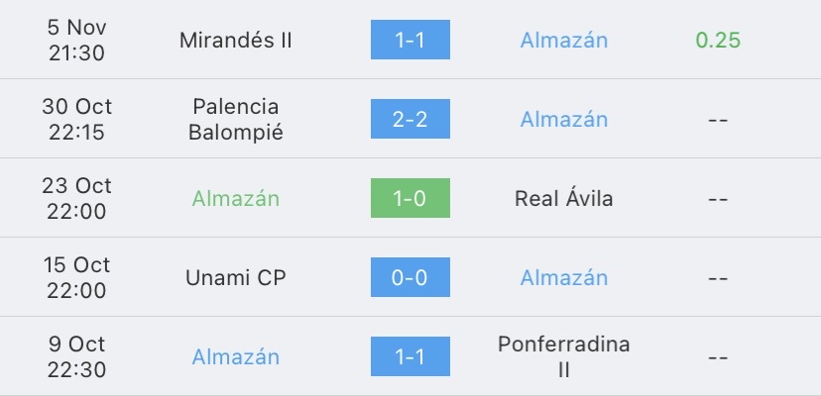Click the 15 Oct 22:00 match date
The height and width of the screenshot is (396, 821).
click(x=79, y=277)
